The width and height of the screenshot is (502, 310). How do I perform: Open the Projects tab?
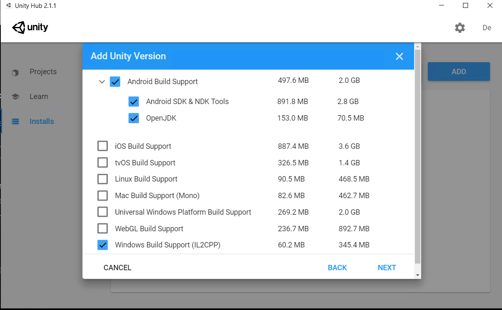(x=43, y=72)
